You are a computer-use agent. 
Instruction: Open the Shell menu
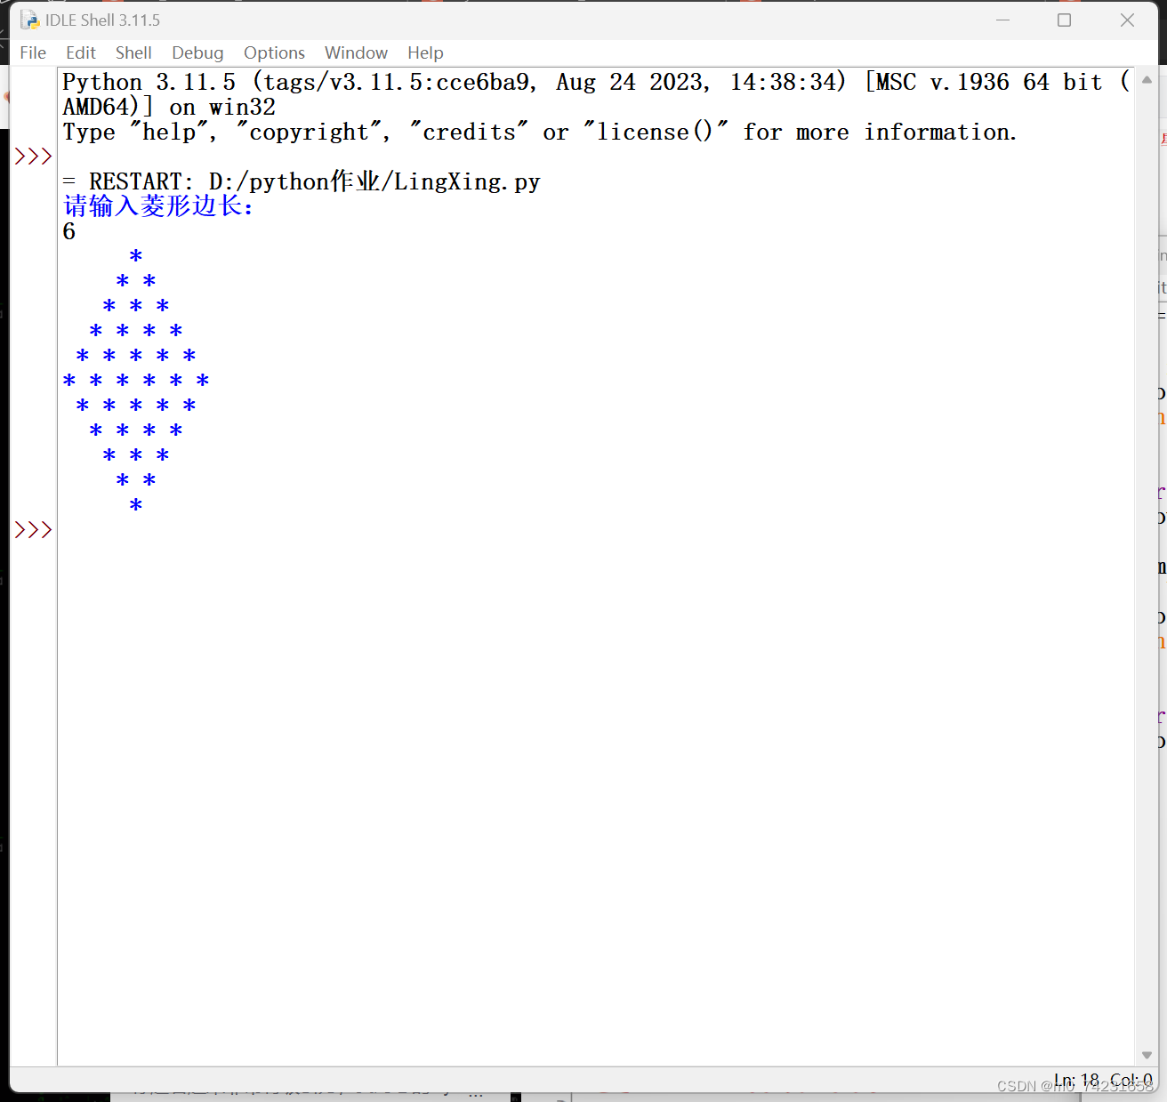[133, 52]
